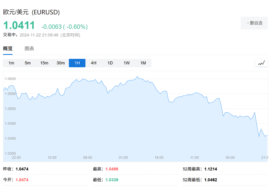Click the current price 1.0411
Screen dimensions: 271x189
point(19,25)
